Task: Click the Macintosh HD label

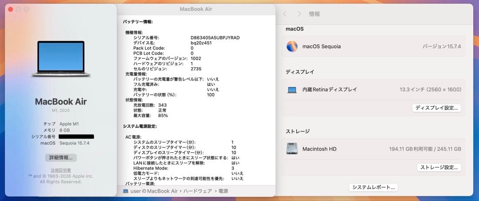Action: pyautogui.click(x=319, y=149)
